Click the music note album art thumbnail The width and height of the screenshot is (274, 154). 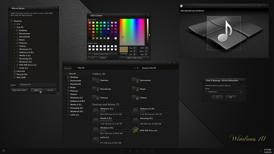coord(224,33)
